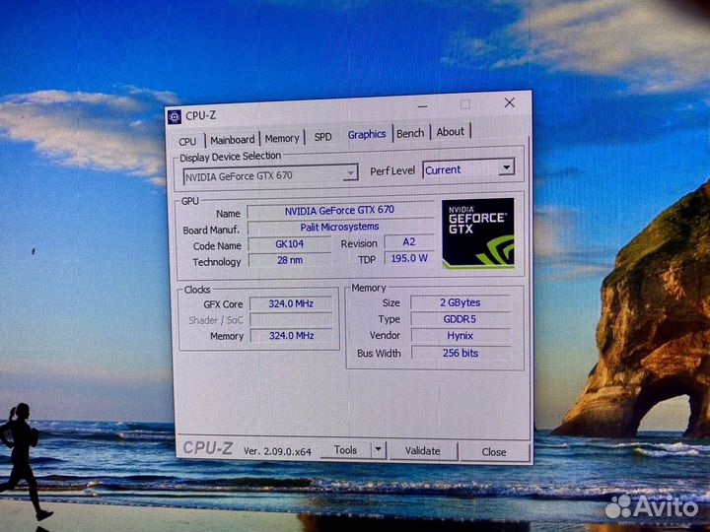Click the Current perf level text
The height and width of the screenshot is (532, 710).
click(x=443, y=170)
